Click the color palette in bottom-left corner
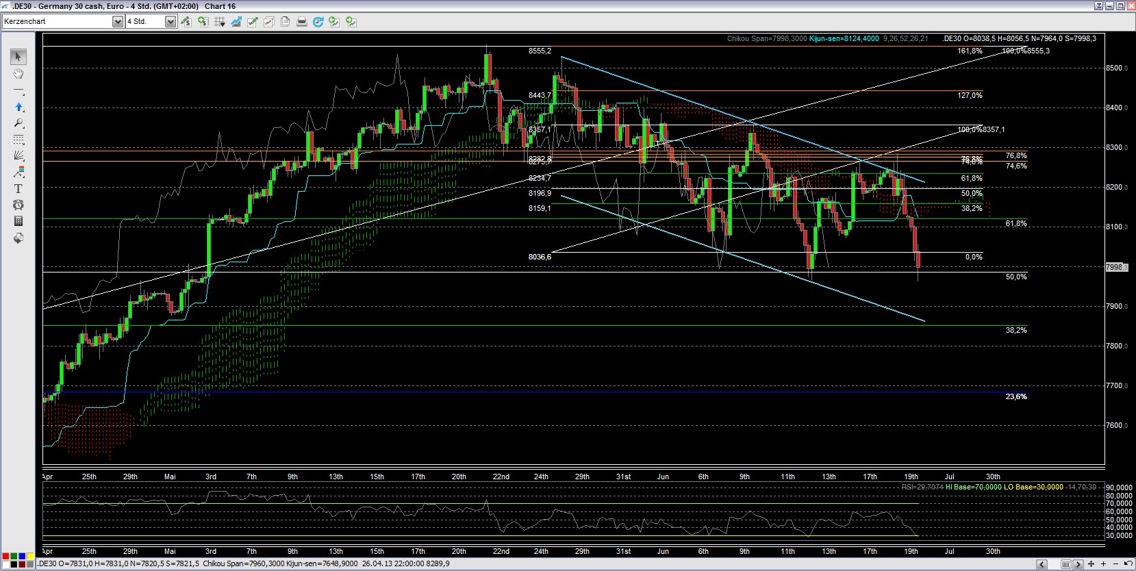Viewport: 1136px width, 571px height. click(x=18, y=560)
